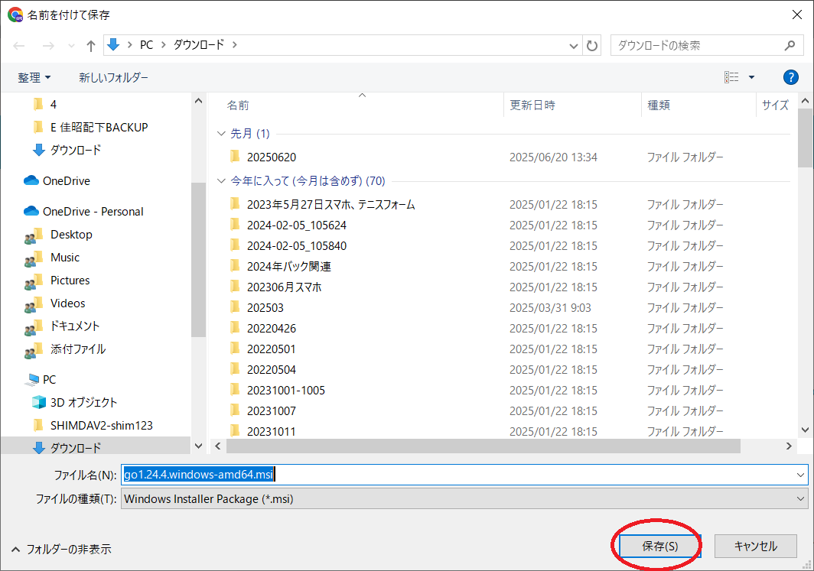
Task: Click the 保存(S) button
Action: click(x=659, y=546)
